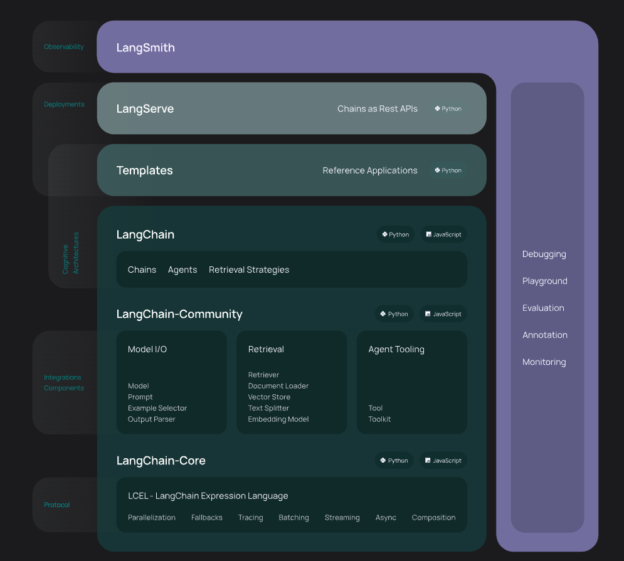Click 'Prompt' in Model I/O card
This screenshot has width=624, height=561.
(x=140, y=397)
